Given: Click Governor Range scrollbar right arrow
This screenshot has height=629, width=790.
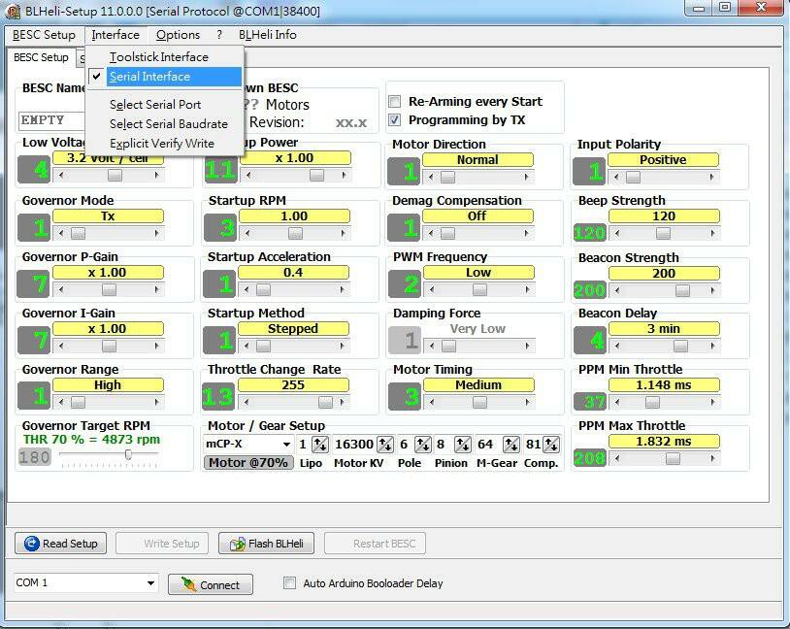Looking at the screenshot, I should tap(156, 402).
